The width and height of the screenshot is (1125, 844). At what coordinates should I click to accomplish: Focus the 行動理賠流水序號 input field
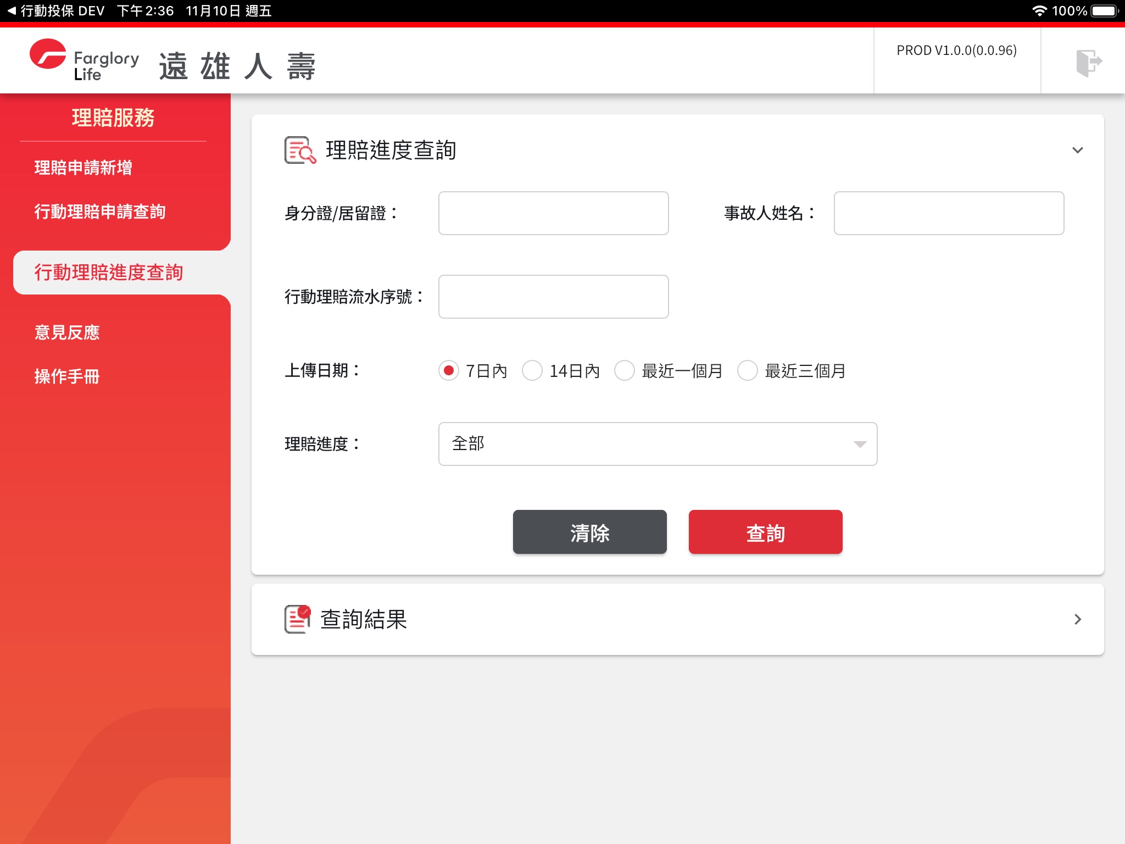click(x=553, y=297)
